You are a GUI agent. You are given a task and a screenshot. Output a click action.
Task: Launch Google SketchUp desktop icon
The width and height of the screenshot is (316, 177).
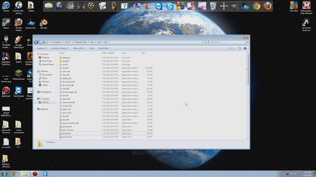pos(19,42)
